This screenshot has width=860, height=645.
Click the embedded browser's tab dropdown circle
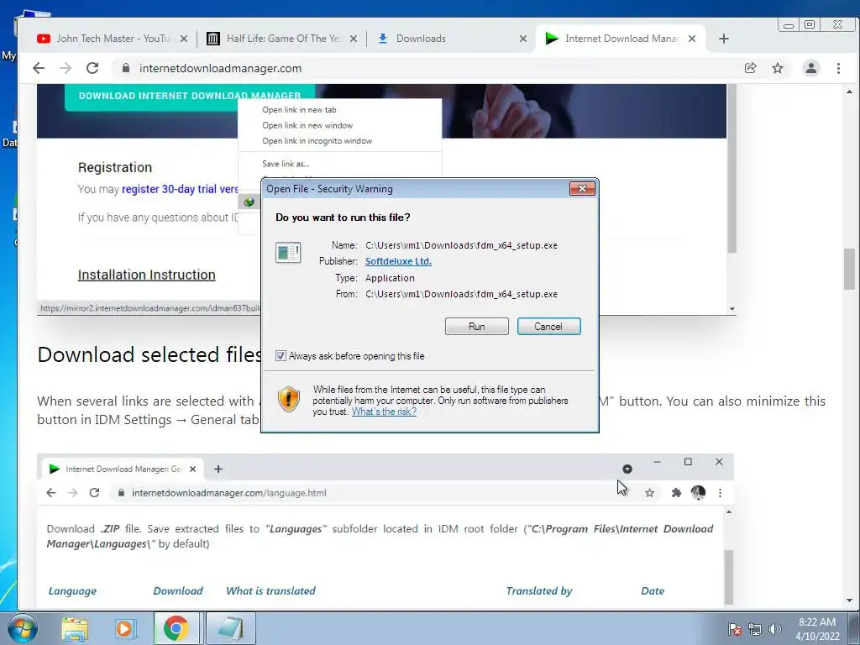point(627,469)
